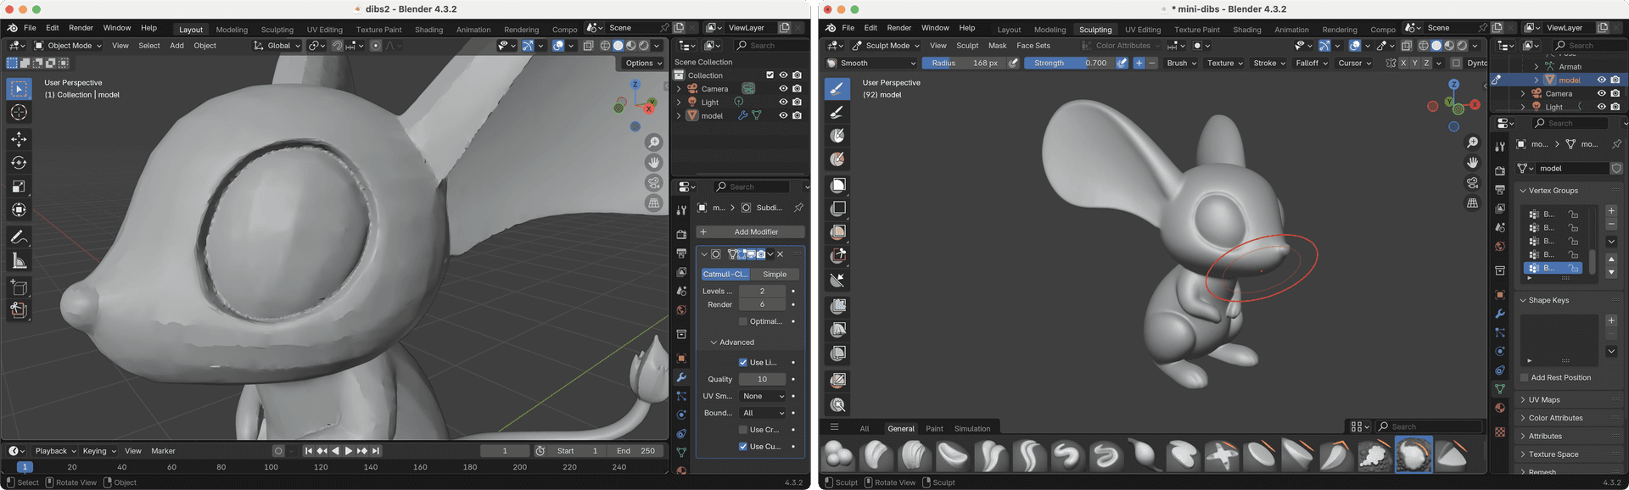Click the play animation button in dibs2 timeline
This screenshot has width=1629, height=490.
(348, 451)
